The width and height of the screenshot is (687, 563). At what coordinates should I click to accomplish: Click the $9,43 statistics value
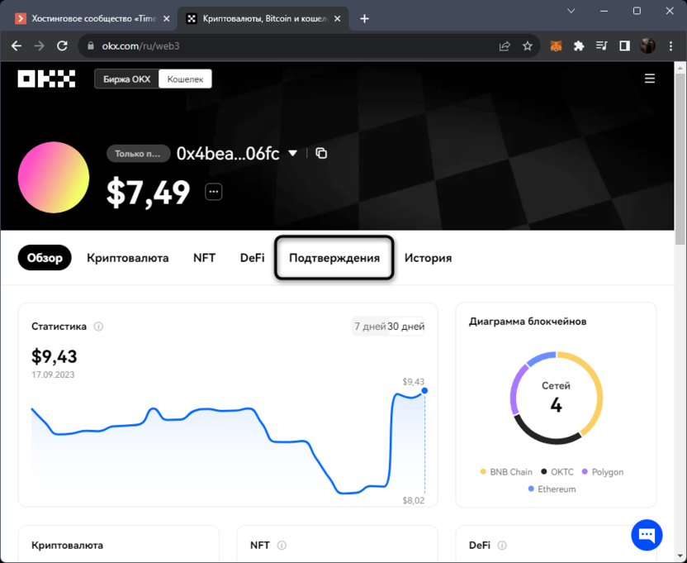54,356
